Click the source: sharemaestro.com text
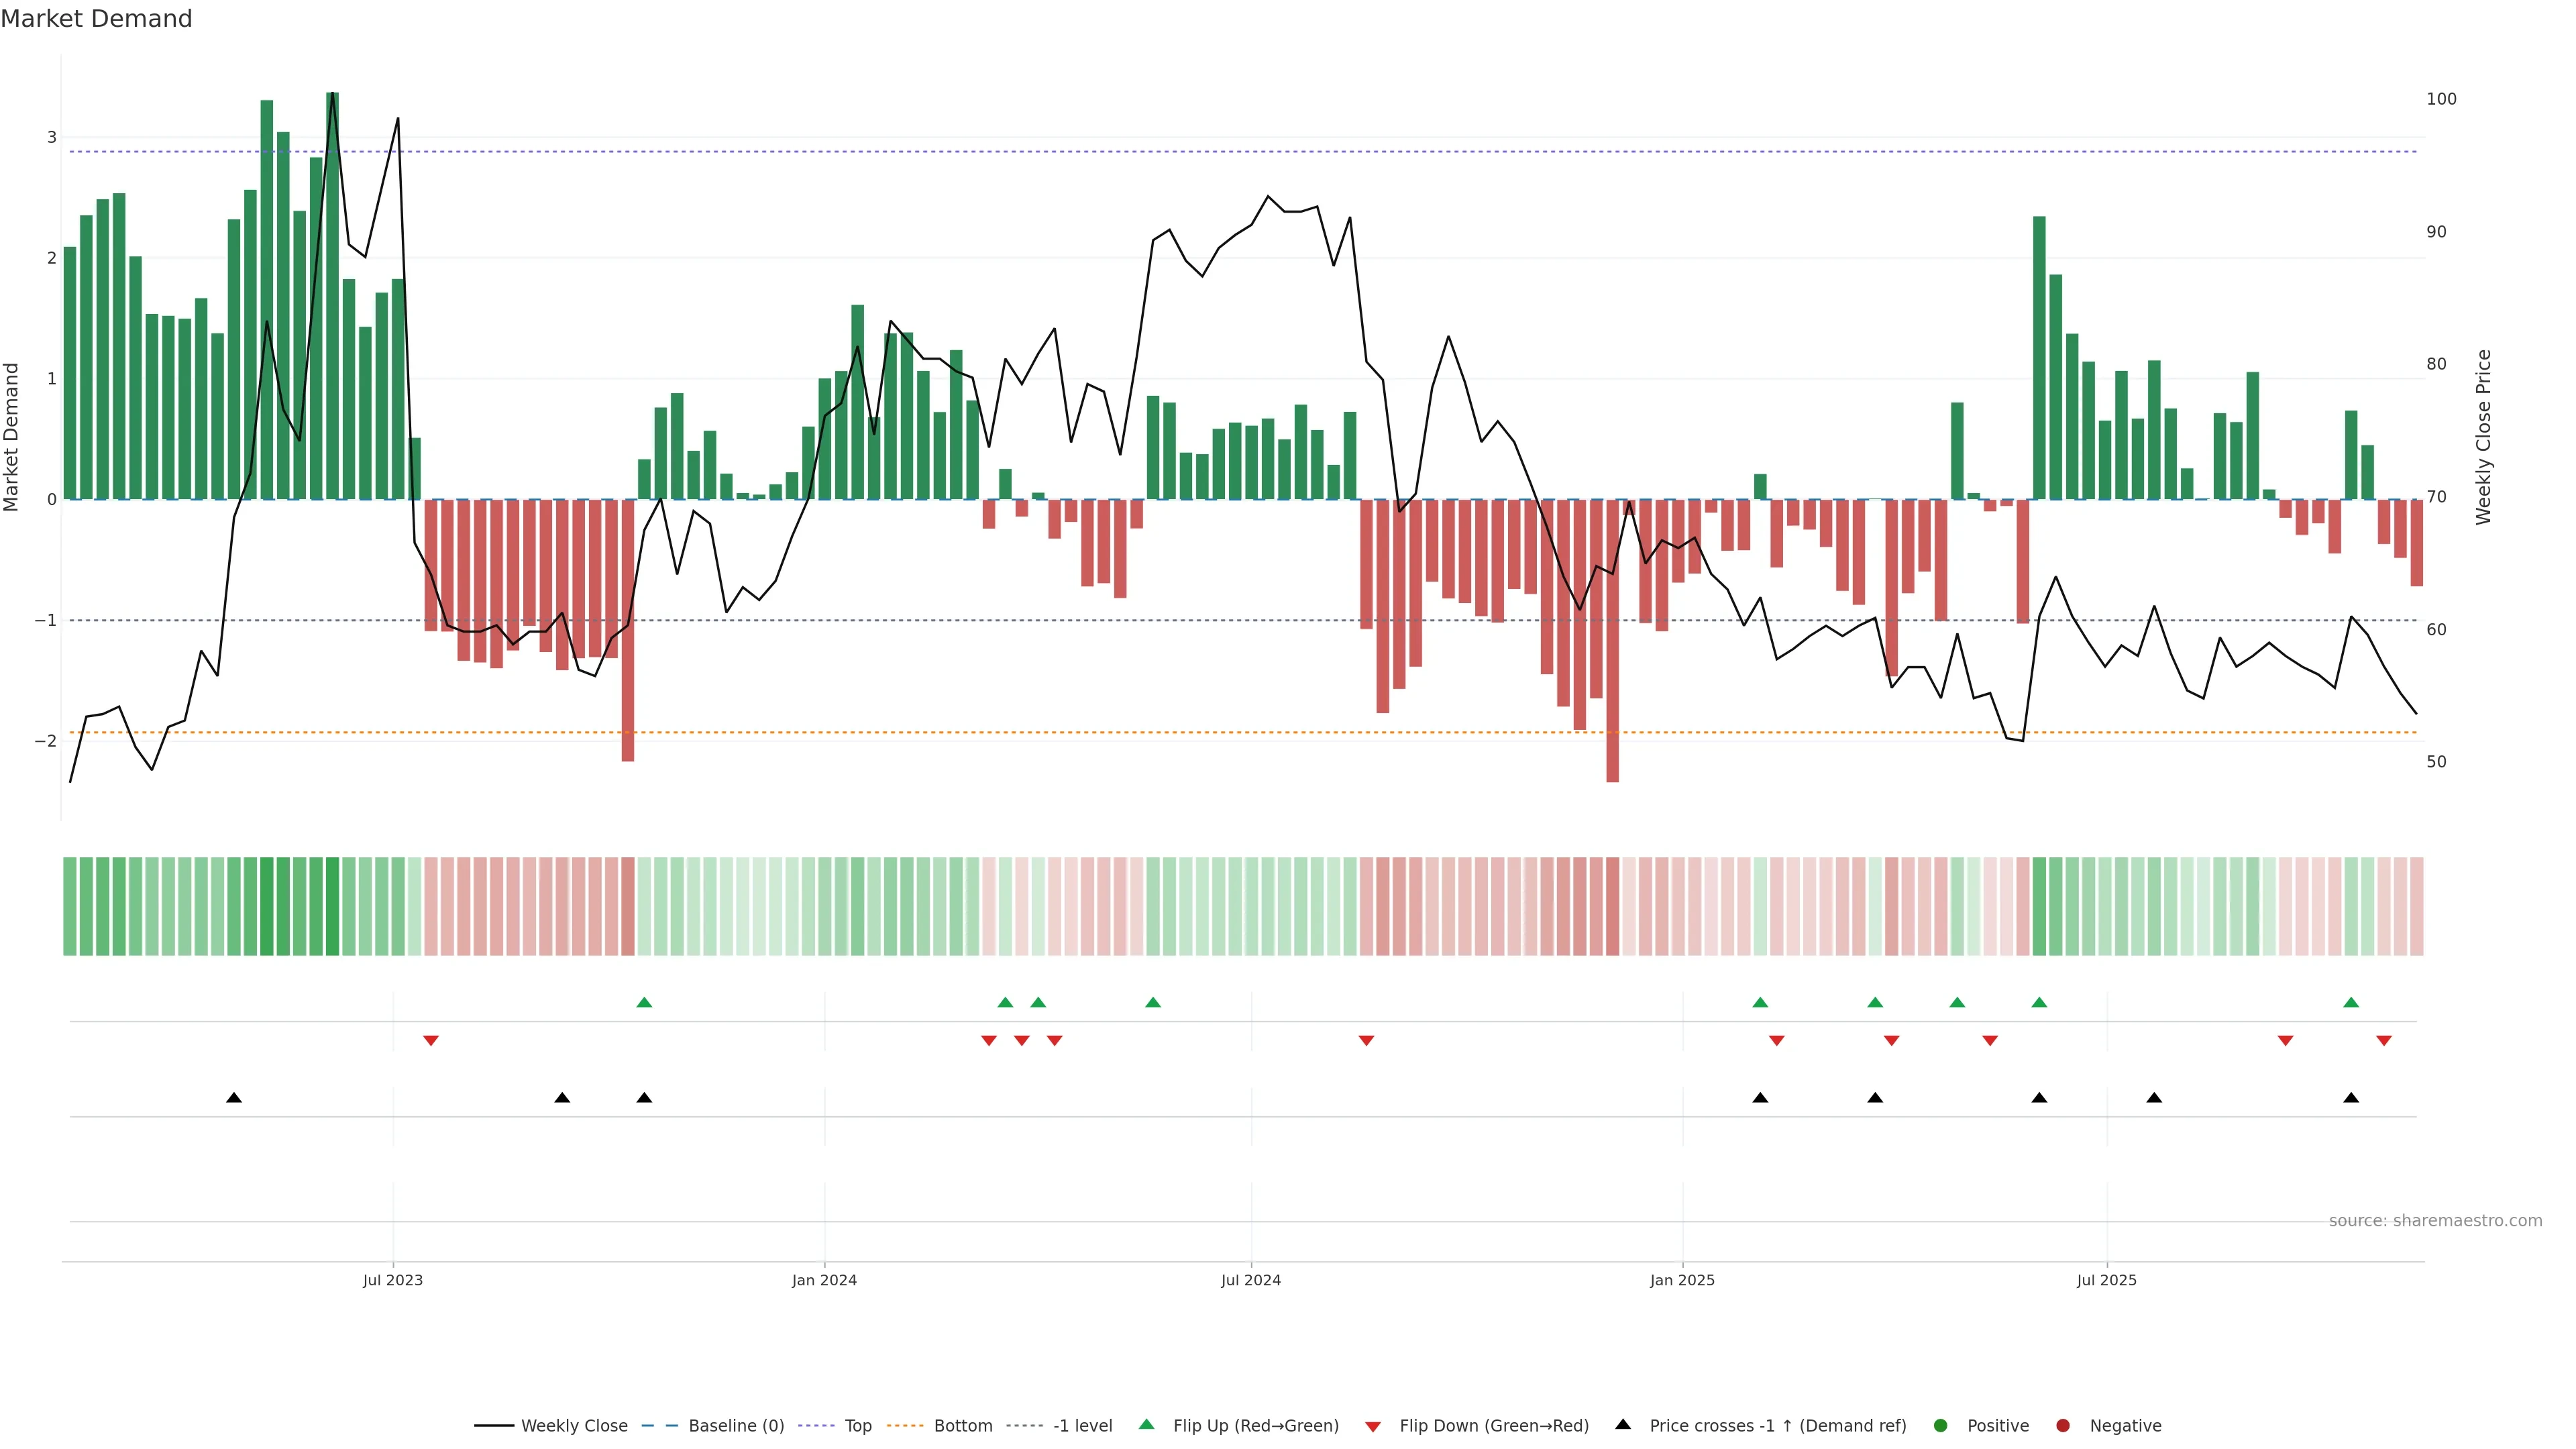The height and width of the screenshot is (1449, 2576). [x=2435, y=1221]
